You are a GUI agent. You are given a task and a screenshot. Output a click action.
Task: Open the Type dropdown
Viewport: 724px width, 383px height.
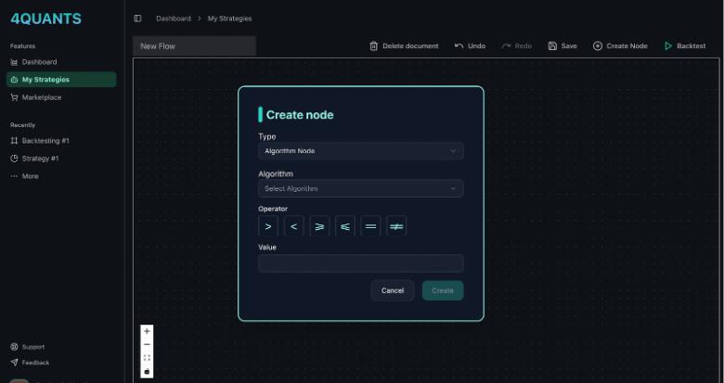click(360, 151)
